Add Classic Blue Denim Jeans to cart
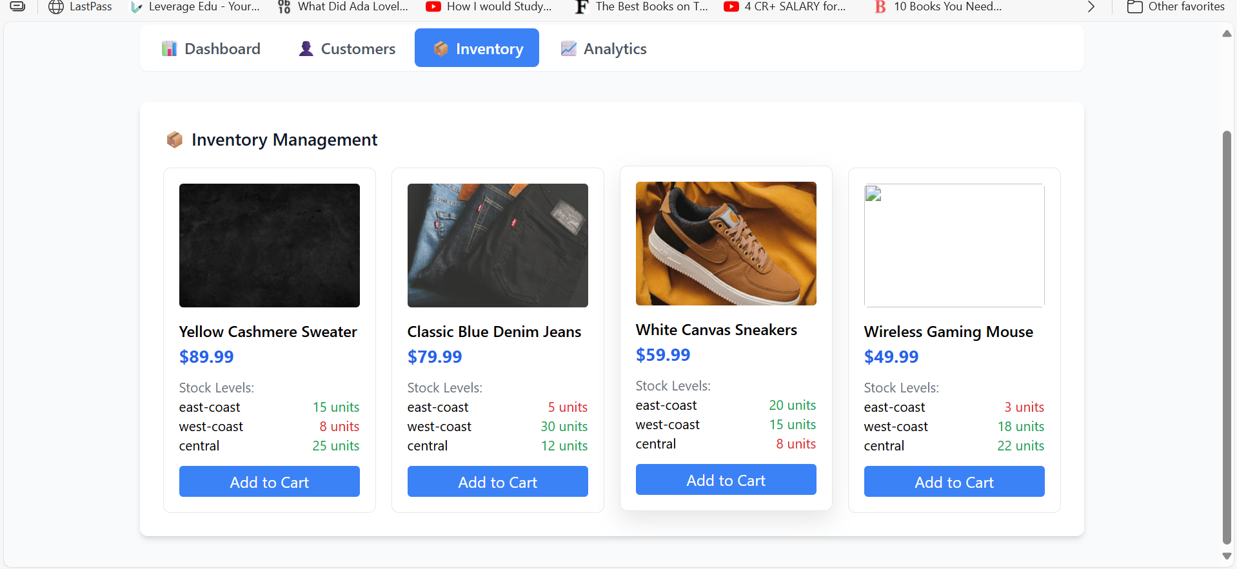The width and height of the screenshot is (1237, 569). point(498,481)
